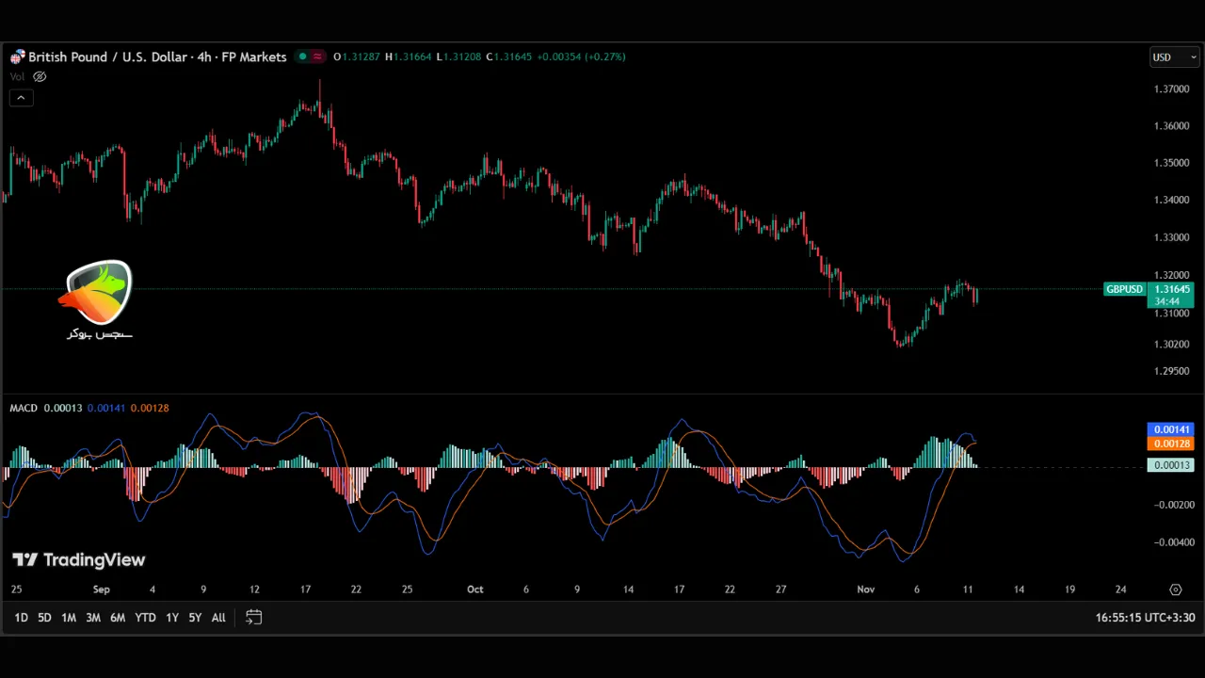Screen dimensions: 1205x678
Task: Open the USD currency dropdown
Action: click(1173, 57)
